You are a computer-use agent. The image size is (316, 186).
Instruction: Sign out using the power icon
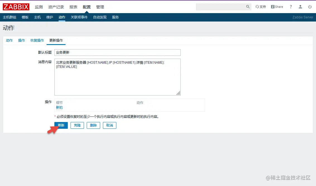tap(310, 6)
